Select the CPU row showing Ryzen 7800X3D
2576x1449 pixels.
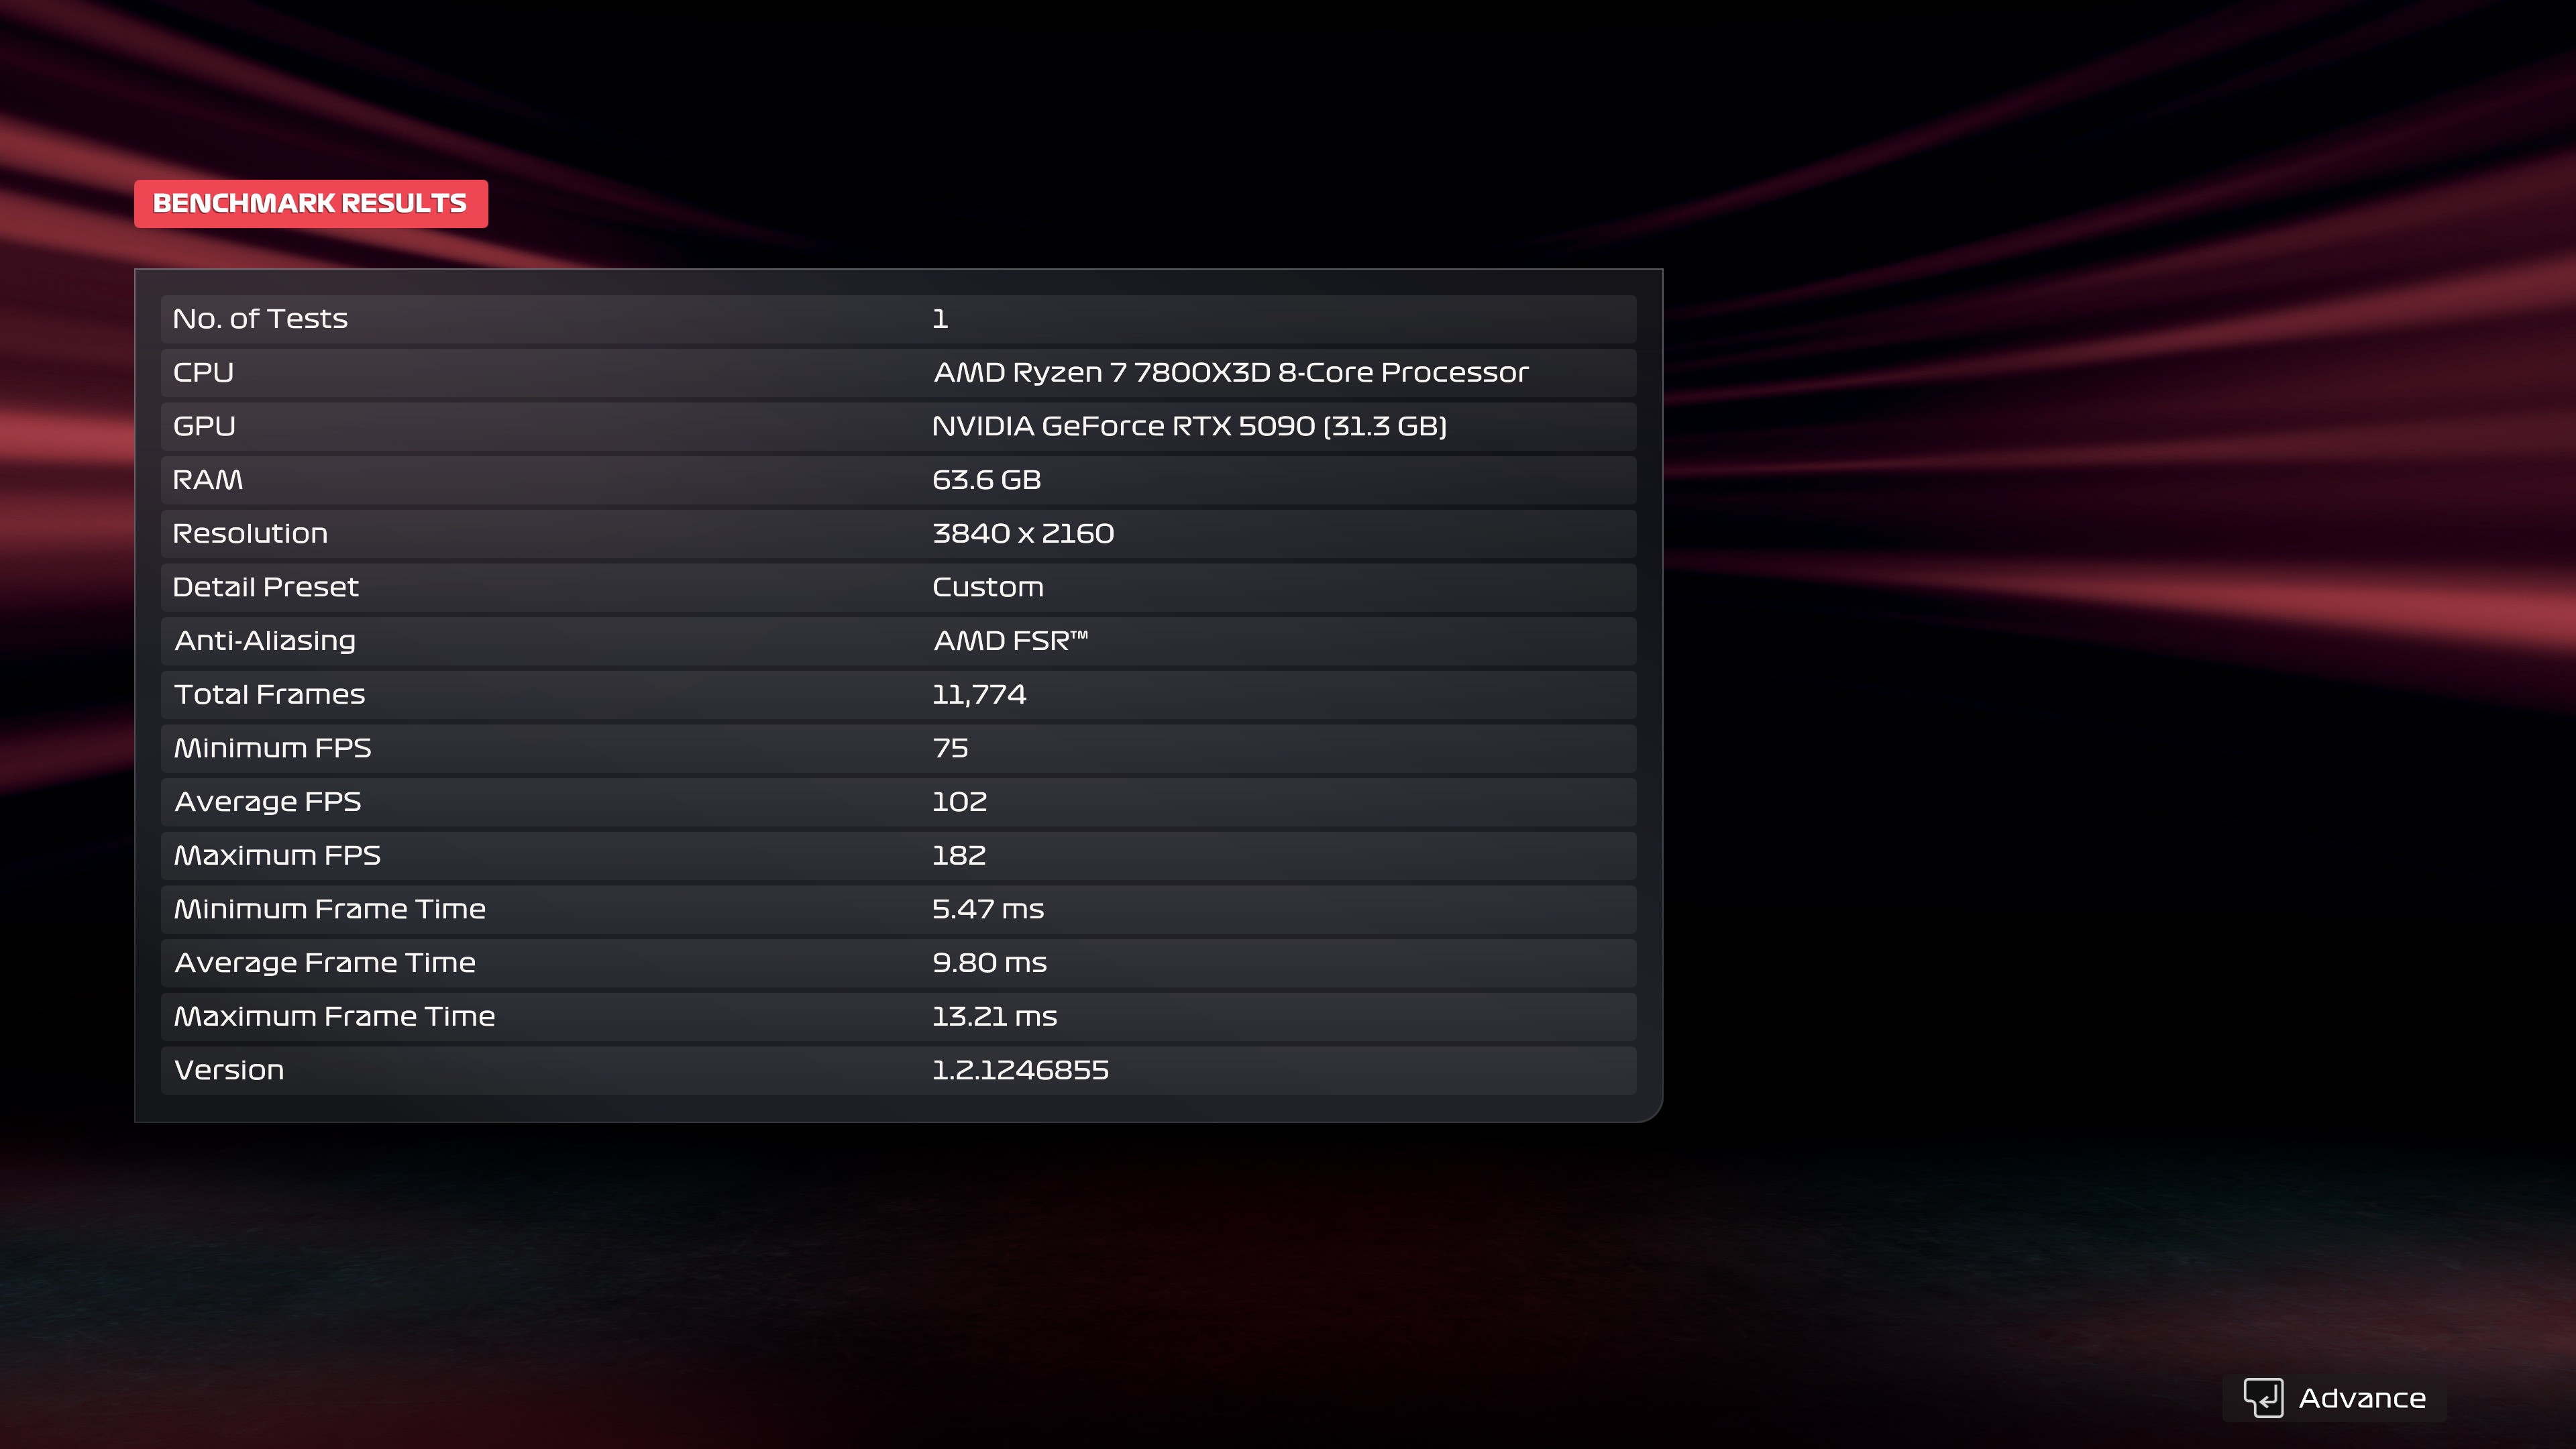(897, 373)
